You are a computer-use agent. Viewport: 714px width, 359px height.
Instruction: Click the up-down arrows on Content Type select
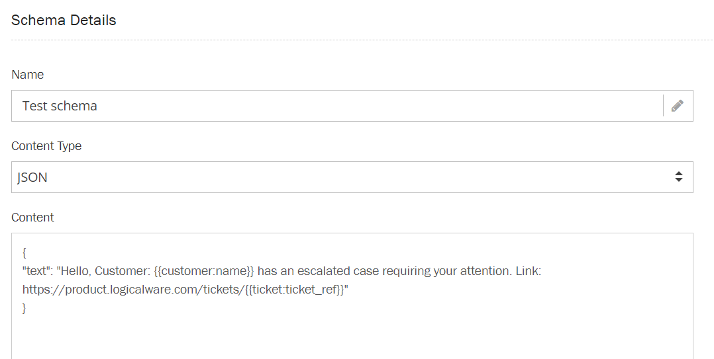point(678,177)
